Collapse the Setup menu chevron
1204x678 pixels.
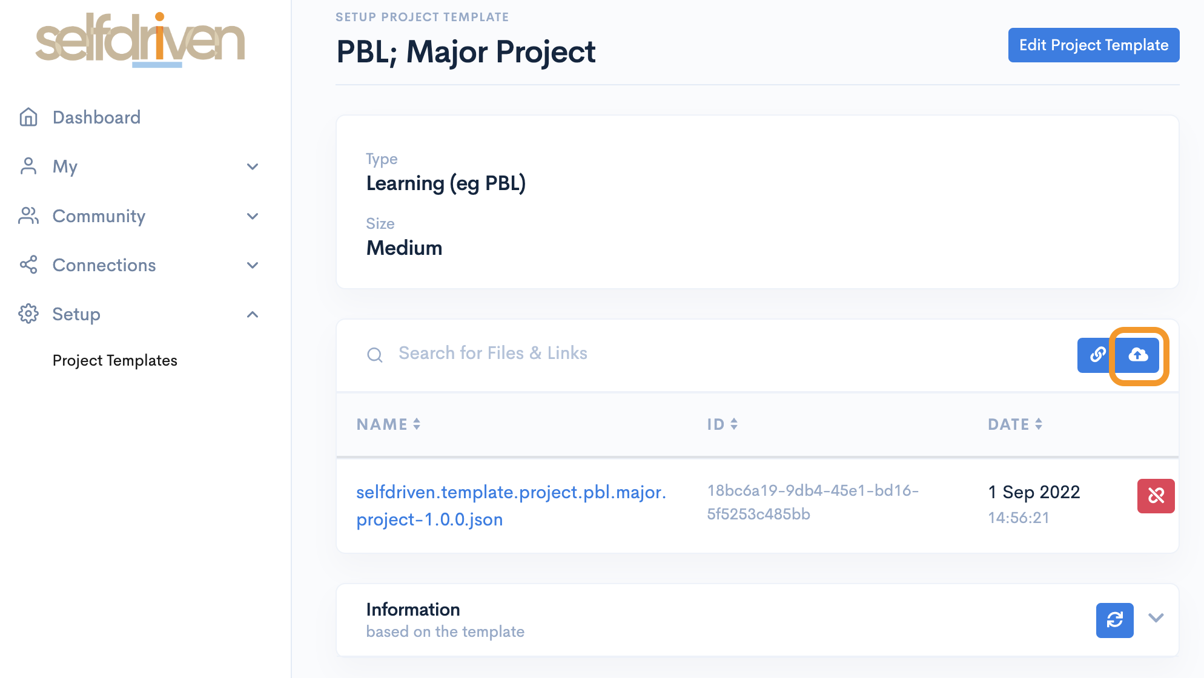click(x=253, y=314)
